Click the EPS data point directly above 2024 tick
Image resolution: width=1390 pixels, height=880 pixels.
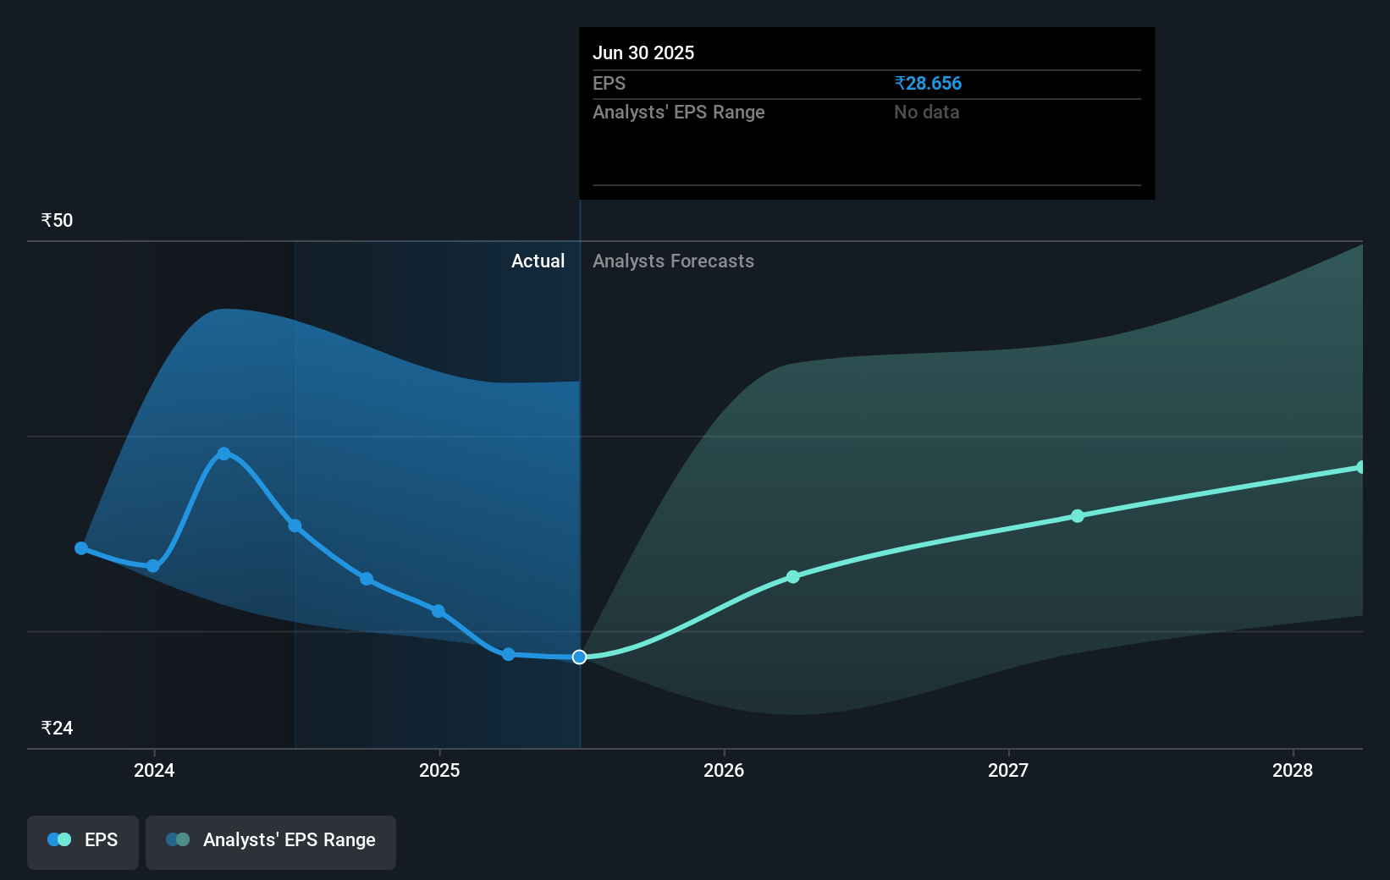(x=153, y=566)
